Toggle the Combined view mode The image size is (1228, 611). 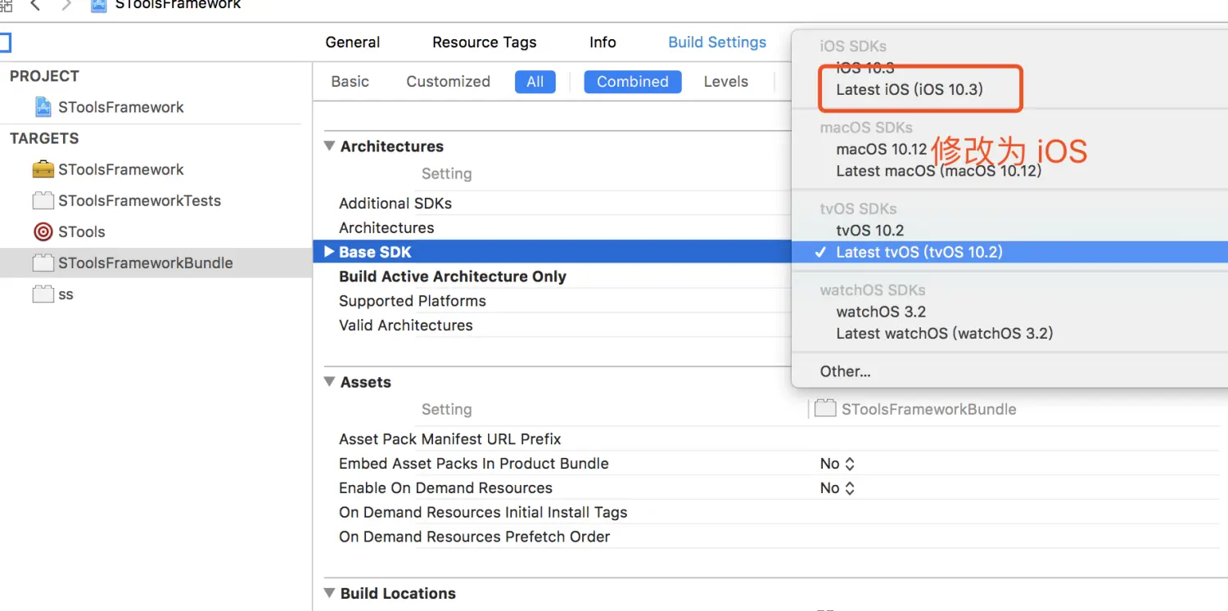632,82
